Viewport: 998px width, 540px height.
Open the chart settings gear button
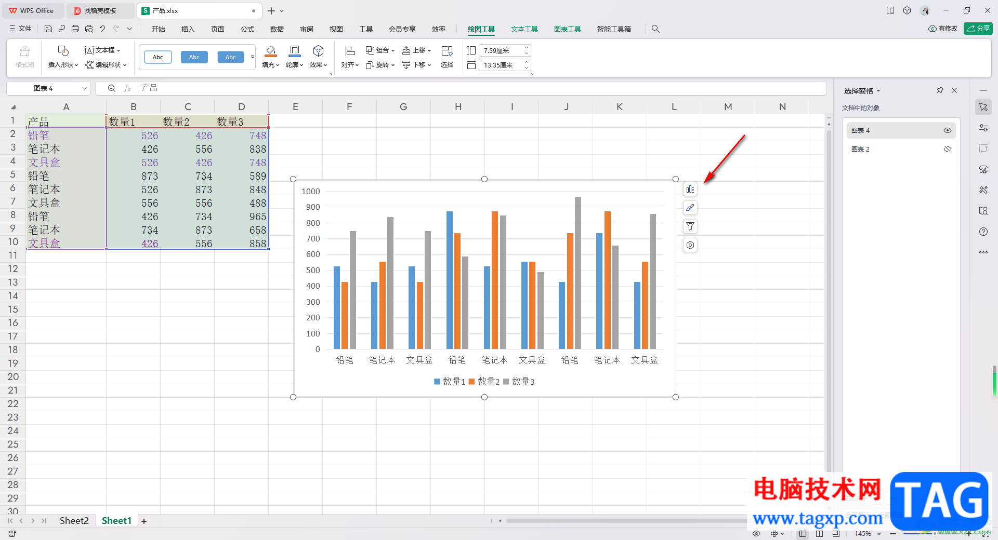(690, 245)
